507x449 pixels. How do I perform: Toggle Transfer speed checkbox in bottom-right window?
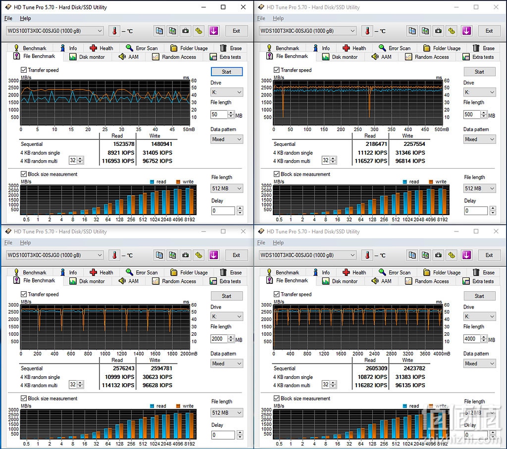pyautogui.click(x=276, y=294)
